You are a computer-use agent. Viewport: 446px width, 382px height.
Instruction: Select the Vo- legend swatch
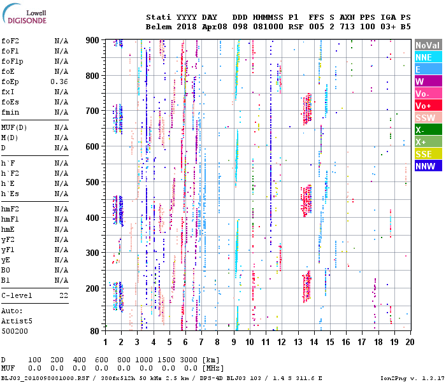click(428, 94)
